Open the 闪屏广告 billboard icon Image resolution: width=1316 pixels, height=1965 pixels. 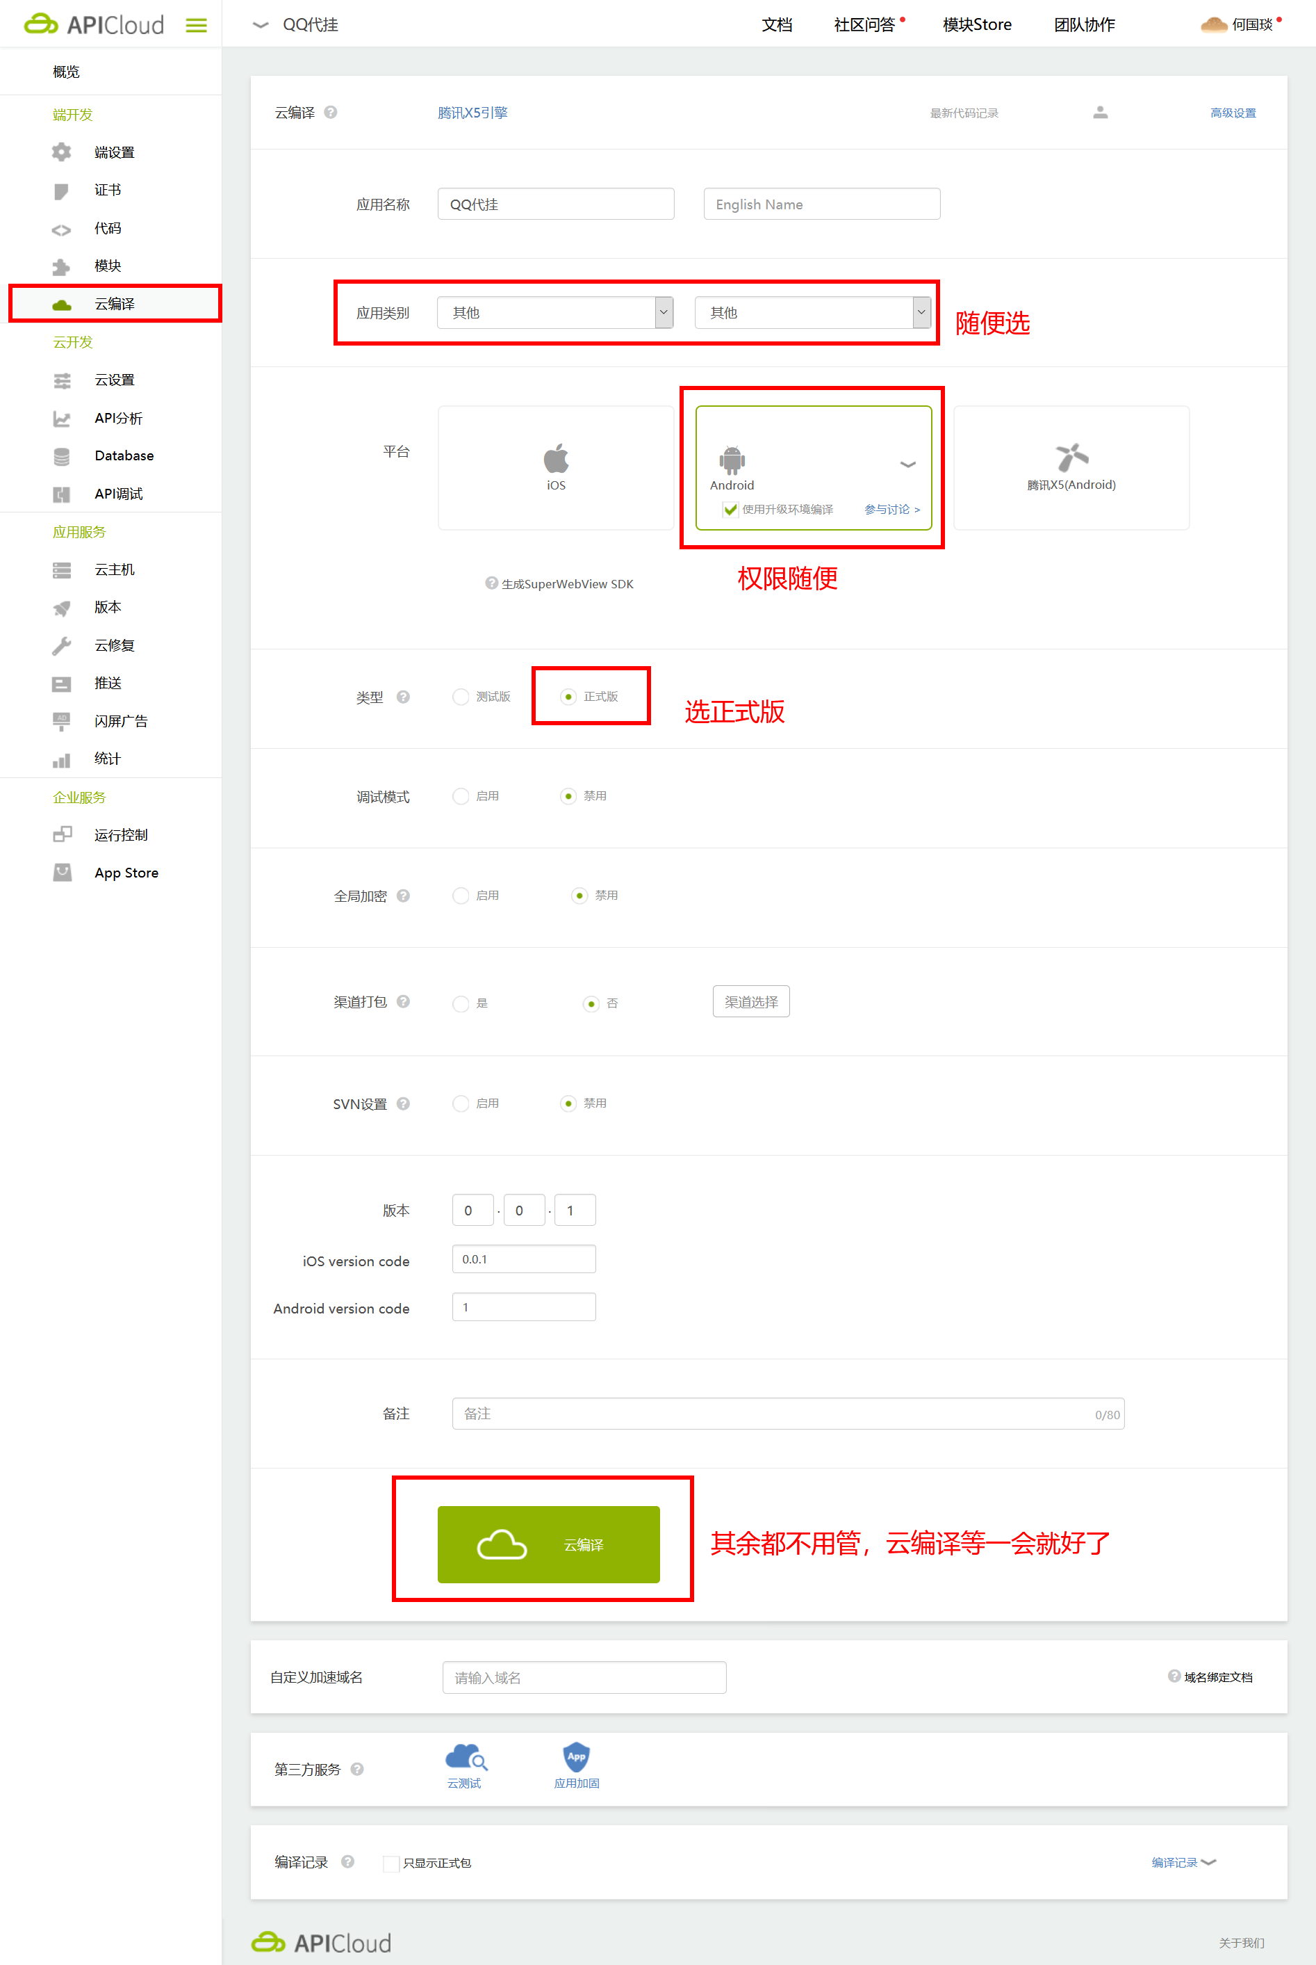click(61, 721)
